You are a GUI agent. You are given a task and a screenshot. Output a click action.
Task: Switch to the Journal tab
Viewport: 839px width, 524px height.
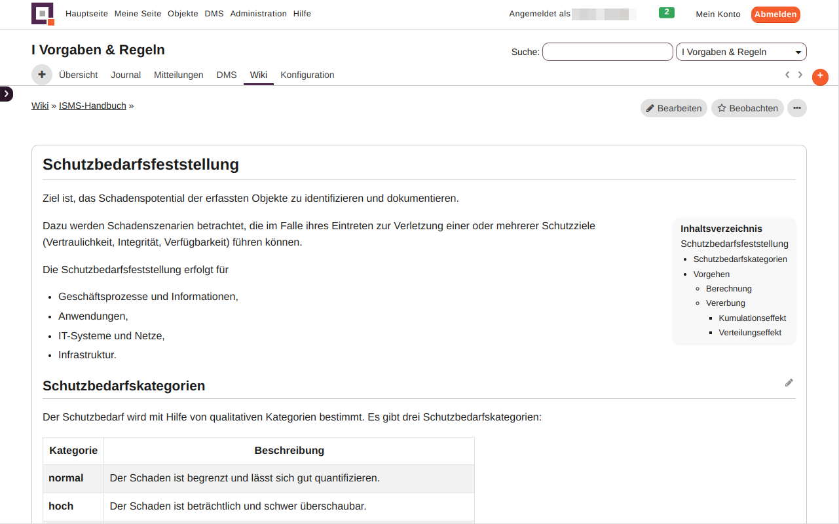(x=126, y=75)
